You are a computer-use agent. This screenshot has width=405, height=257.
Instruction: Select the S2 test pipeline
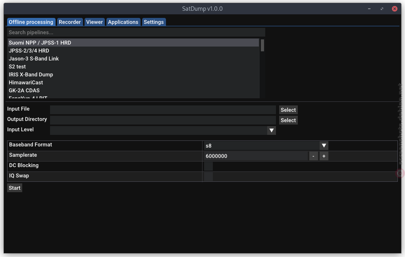pos(133,66)
